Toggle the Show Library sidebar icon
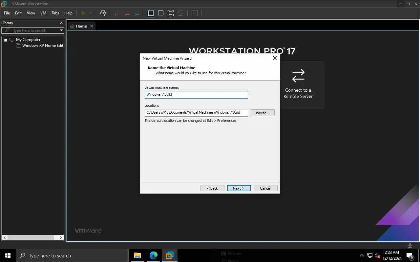The image size is (420, 262). [151, 13]
